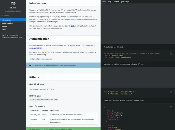This screenshot has width=175, height=130.
Task: Select the python language tab
Action: [116, 2]
